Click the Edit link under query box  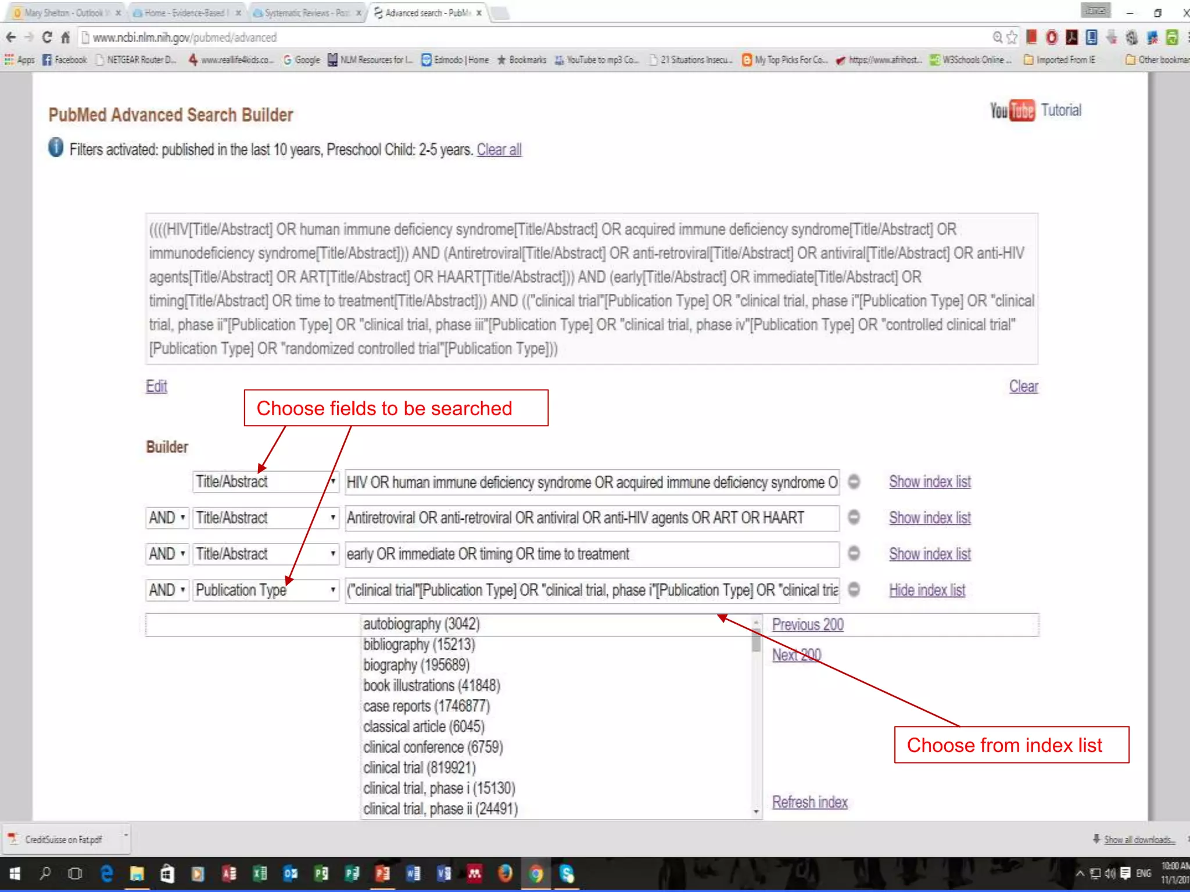click(x=156, y=386)
